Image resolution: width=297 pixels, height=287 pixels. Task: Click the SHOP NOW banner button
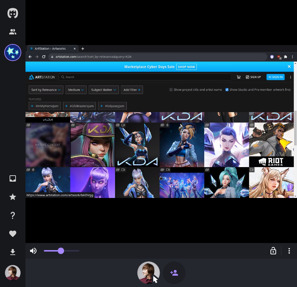click(x=187, y=67)
